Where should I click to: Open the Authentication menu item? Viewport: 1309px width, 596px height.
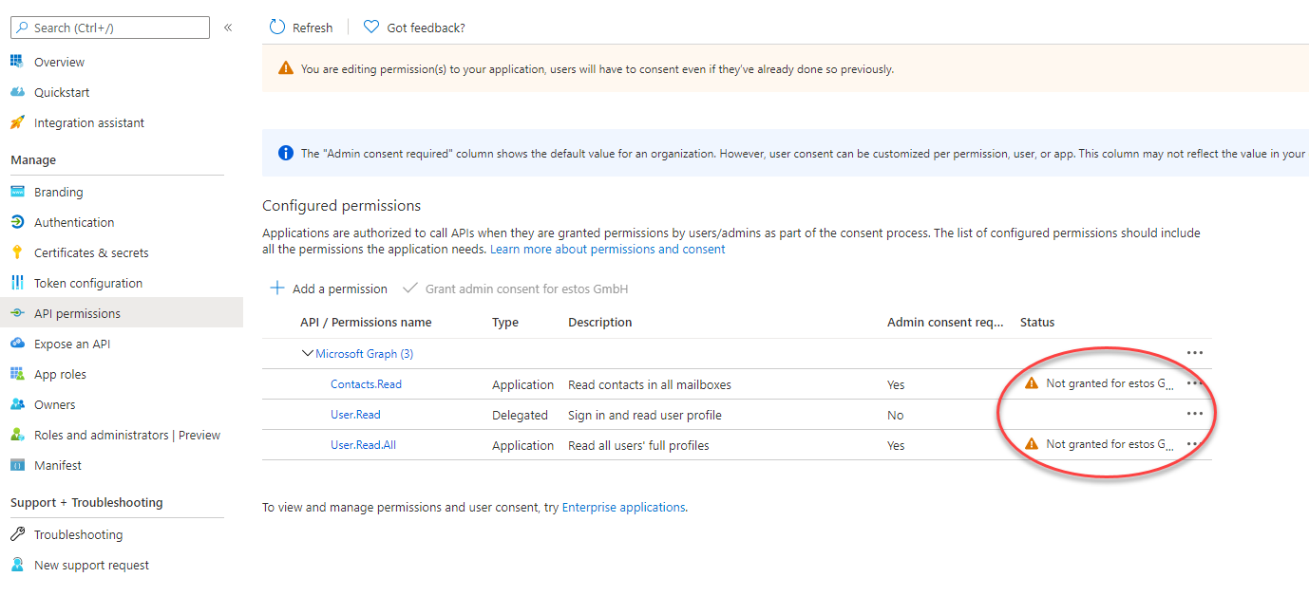tap(74, 222)
